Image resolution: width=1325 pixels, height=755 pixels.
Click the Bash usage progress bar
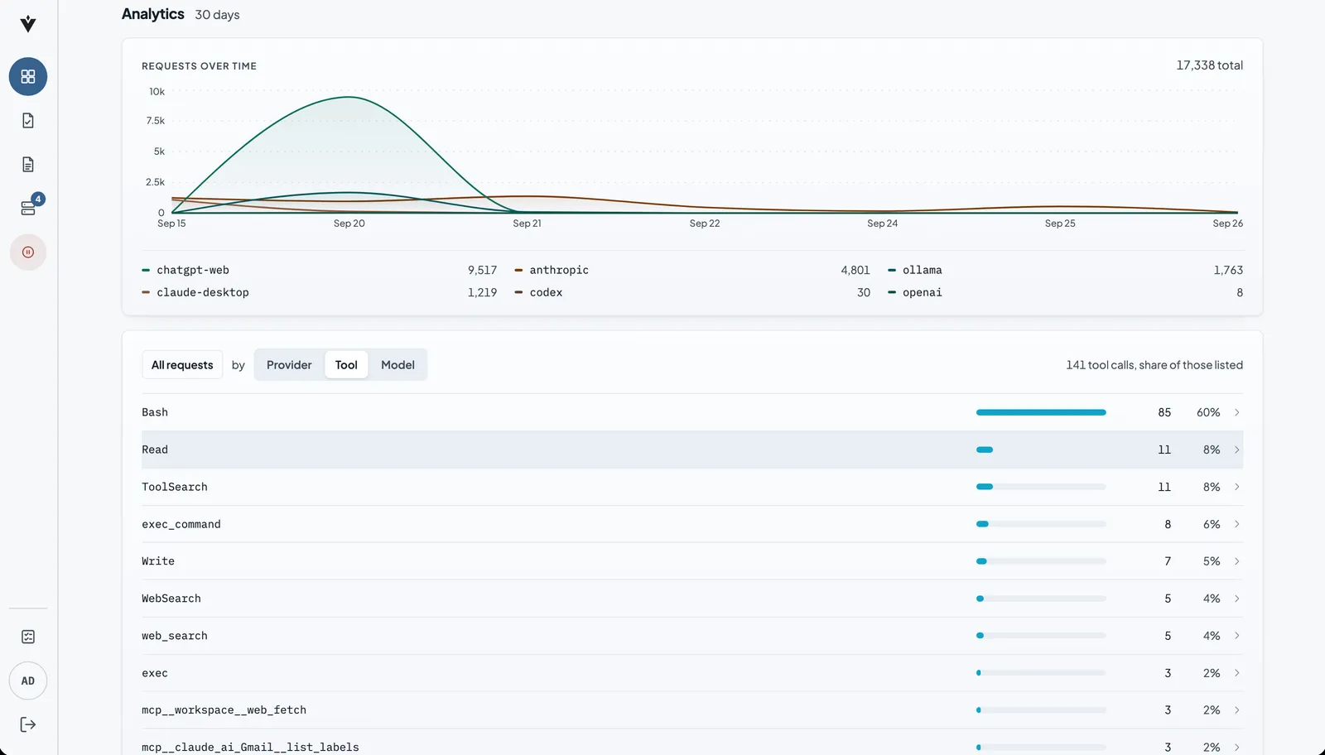[1041, 412]
